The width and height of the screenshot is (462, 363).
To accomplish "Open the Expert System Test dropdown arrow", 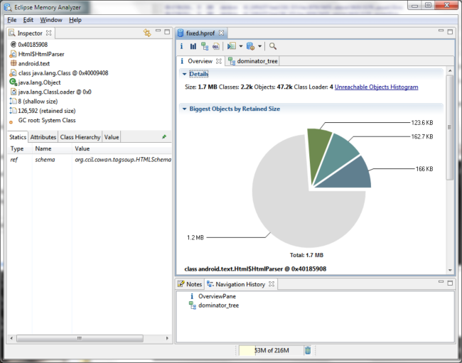I will 241,46.
